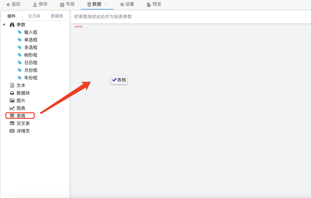Select the 日历框 parameter item
Viewport: 311px width, 198px height.
click(x=31, y=63)
